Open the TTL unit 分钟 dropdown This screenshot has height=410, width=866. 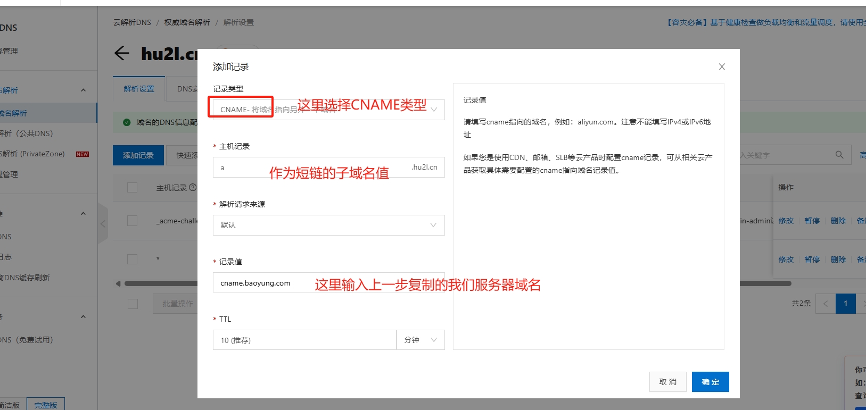point(420,340)
